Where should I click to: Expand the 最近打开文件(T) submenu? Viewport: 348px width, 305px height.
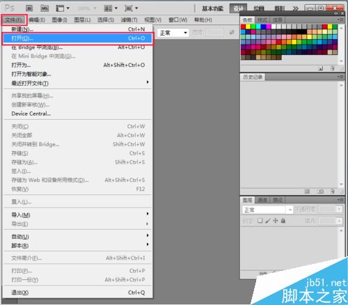(x=77, y=83)
